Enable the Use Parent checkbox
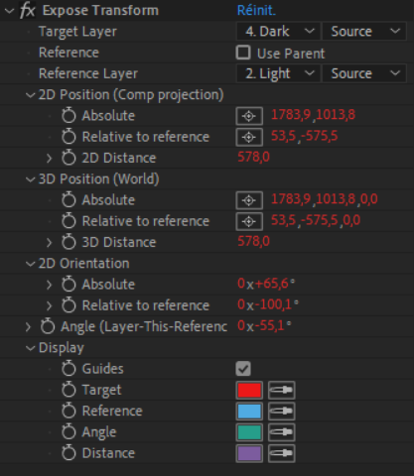Screen dimensions: 414x476 click(243, 53)
